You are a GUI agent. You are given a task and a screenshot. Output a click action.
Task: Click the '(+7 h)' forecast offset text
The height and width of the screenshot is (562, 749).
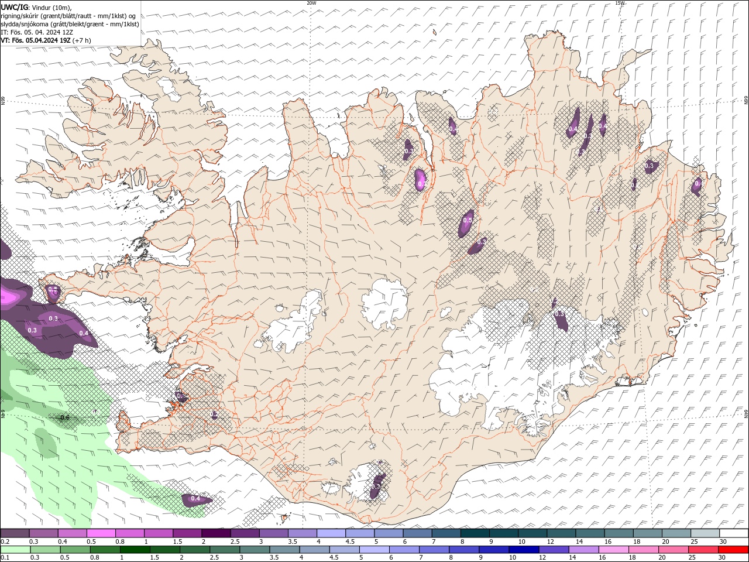(x=82, y=40)
